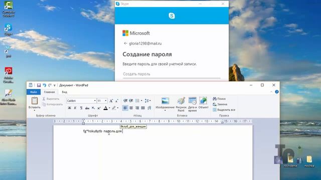The width and height of the screenshot is (321, 180).
Task: Expand the Изображение dropdown arrow
Action: 165,110
